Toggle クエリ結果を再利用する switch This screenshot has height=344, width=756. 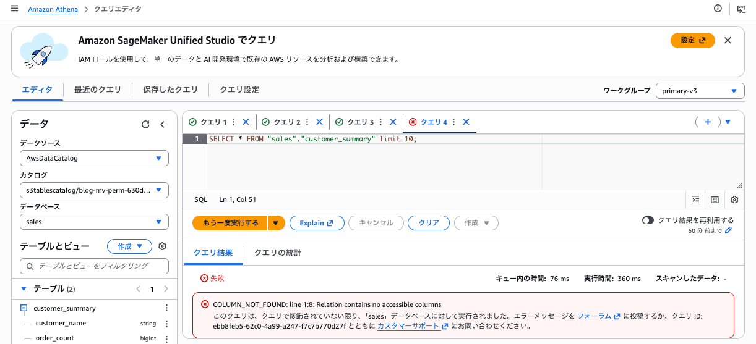[648, 220]
